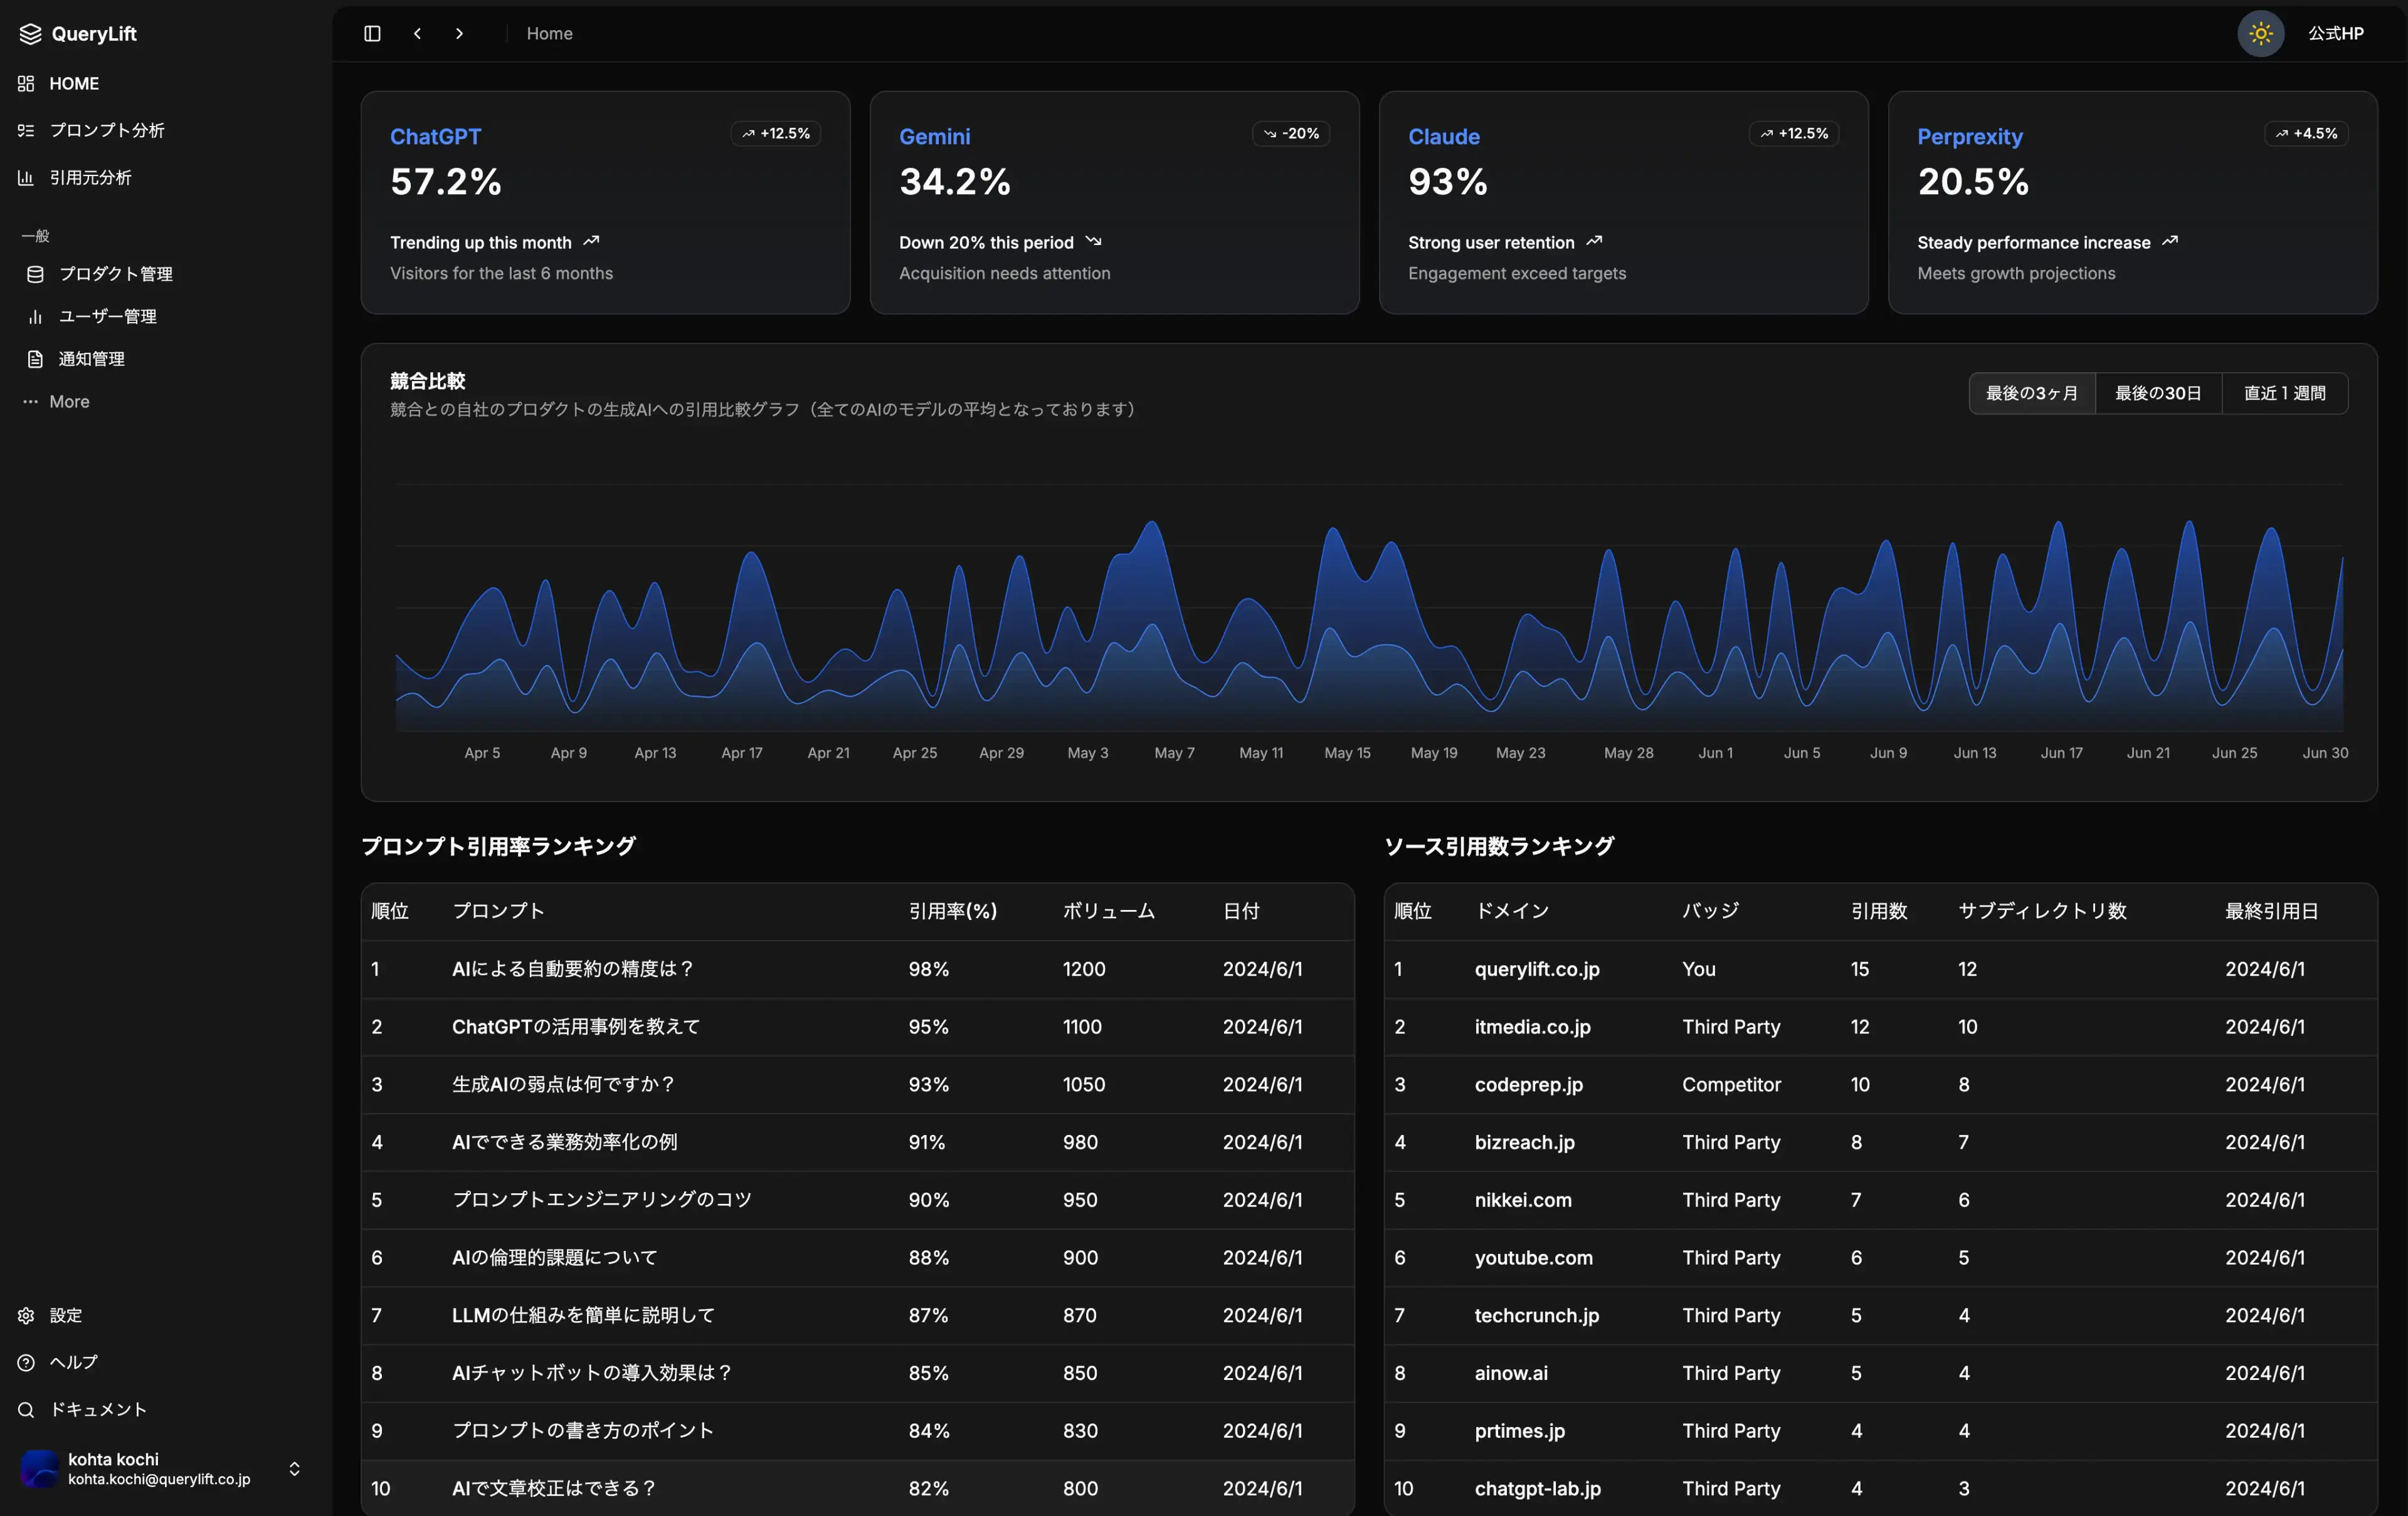Go forward with the right arrow
The height and width of the screenshot is (1516, 2408).
tap(459, 33)
